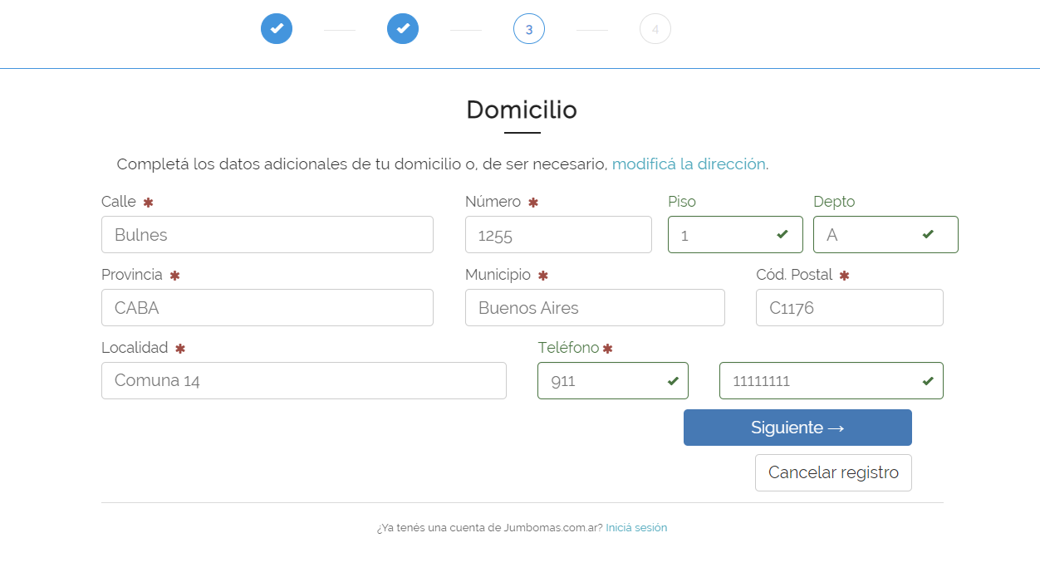This screenshot has width=1040, height=567.
Task: Focus the Municipio field showing Buenos Aires
Action: 595,308
